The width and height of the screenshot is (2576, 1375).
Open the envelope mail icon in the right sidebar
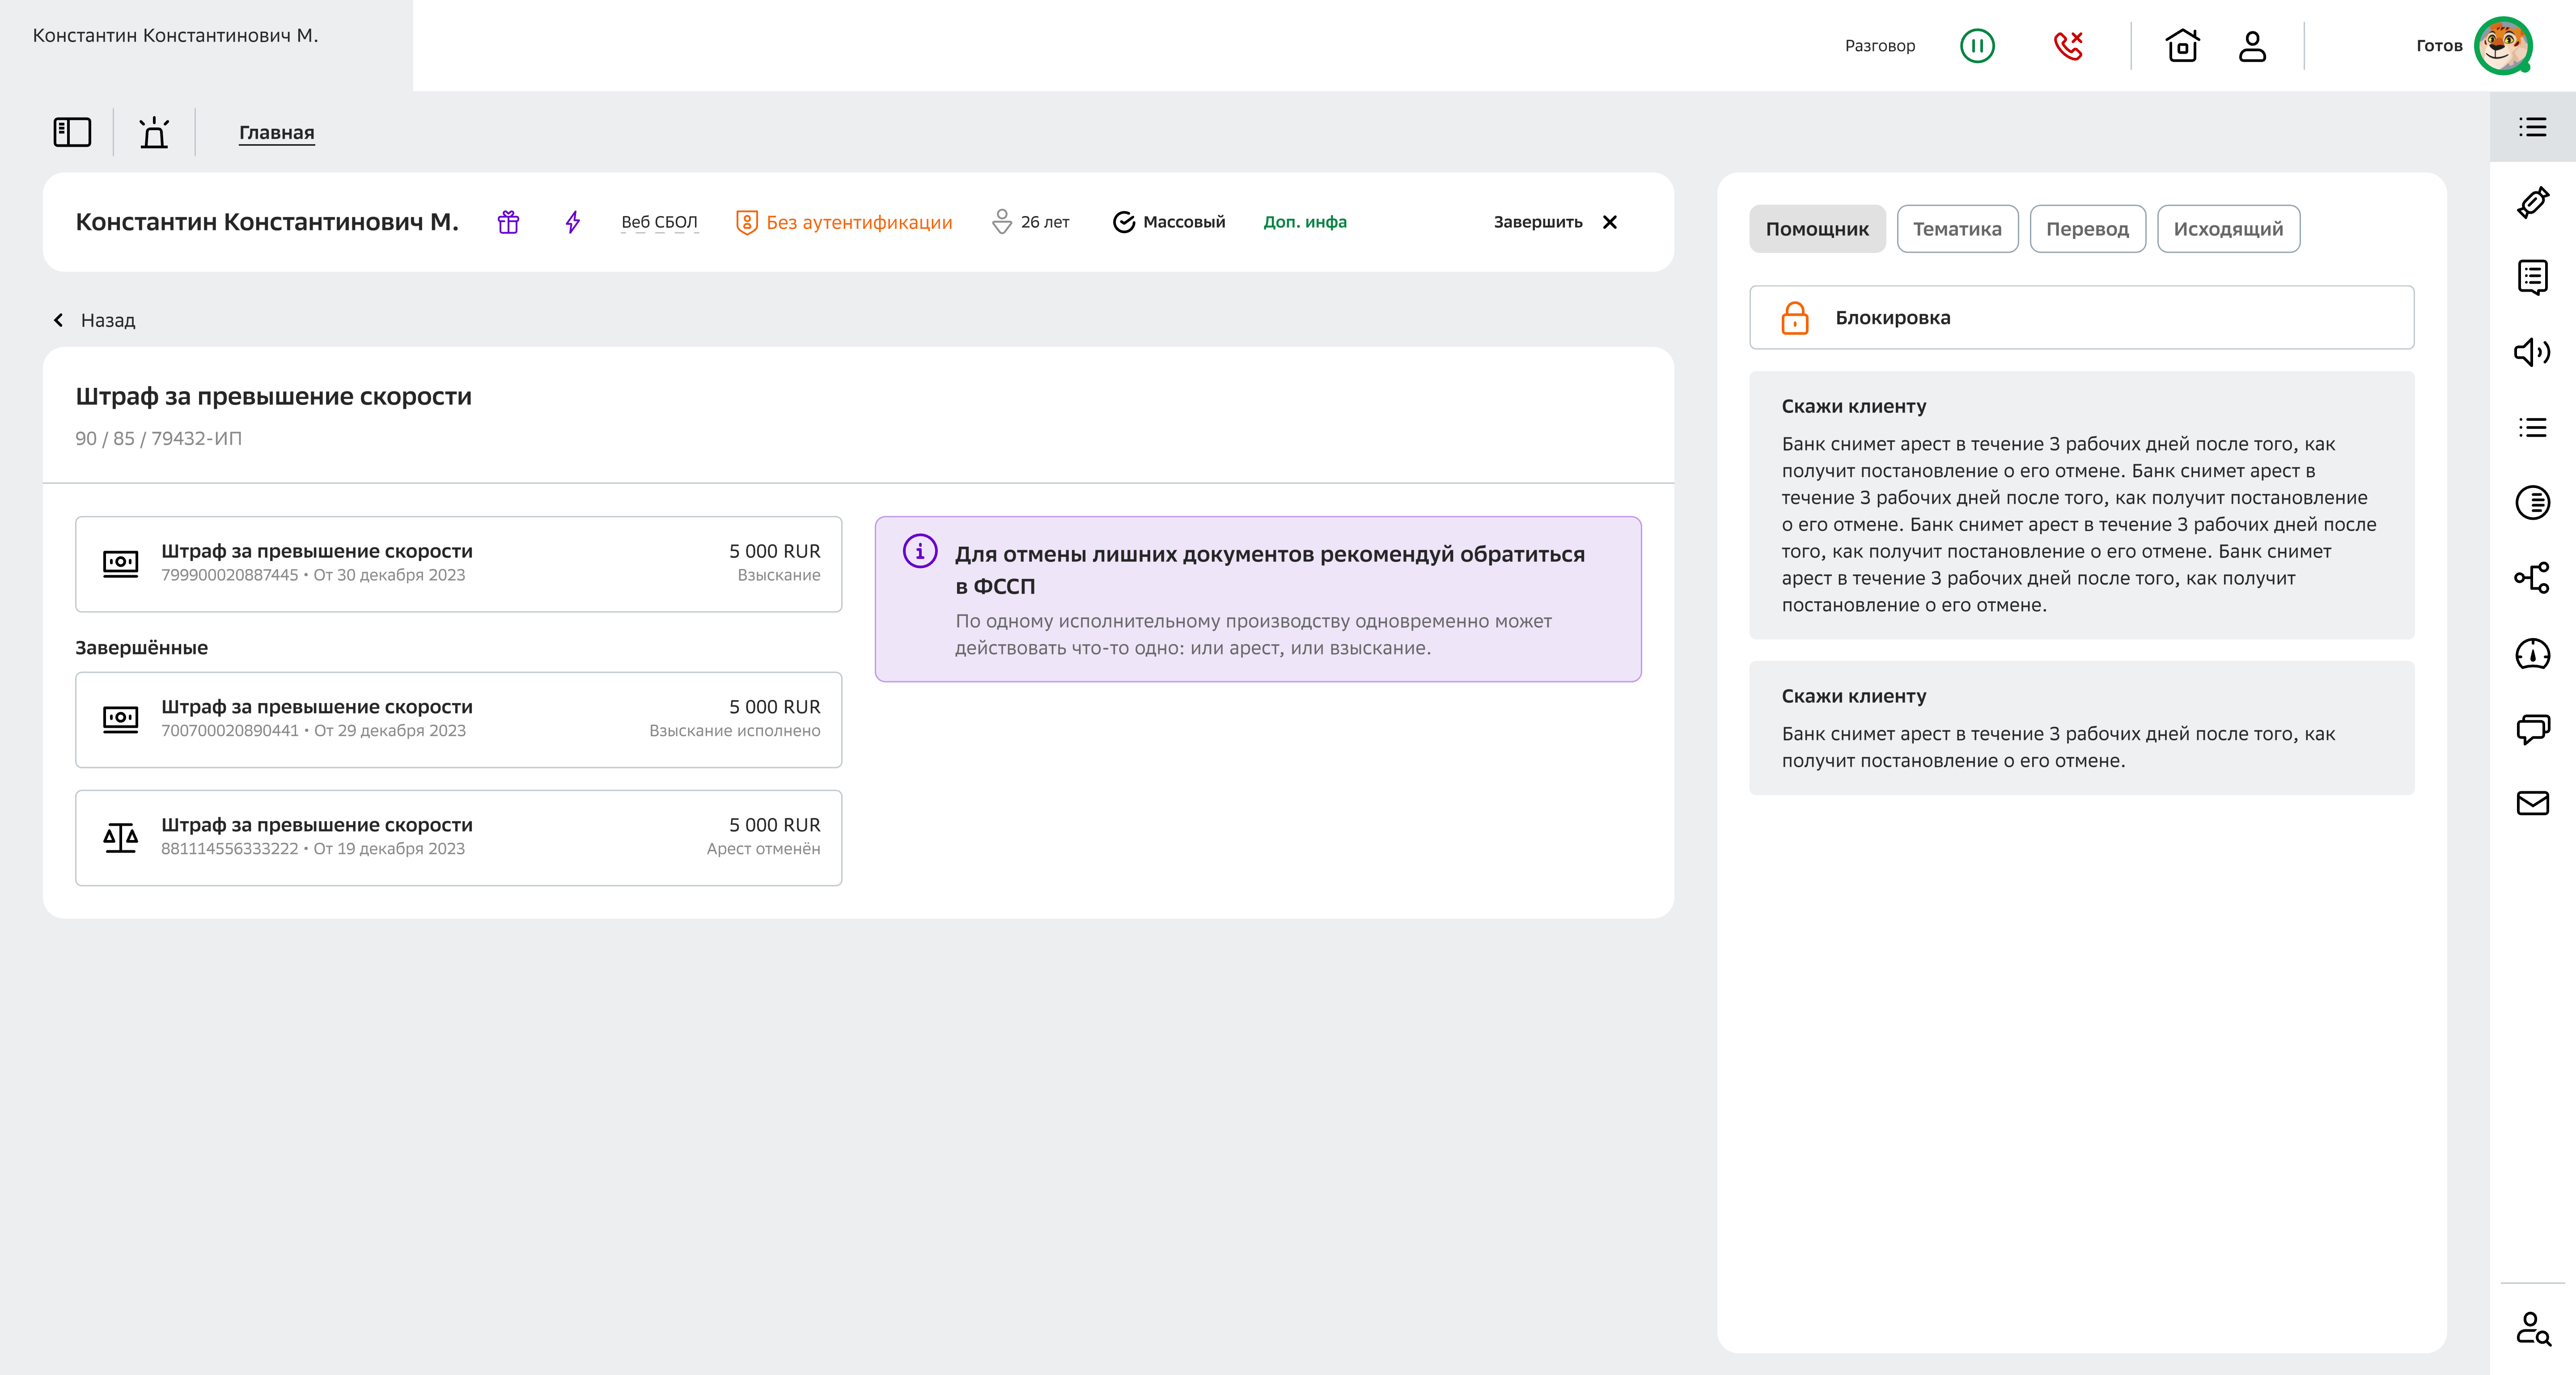tap(2532, 803)
